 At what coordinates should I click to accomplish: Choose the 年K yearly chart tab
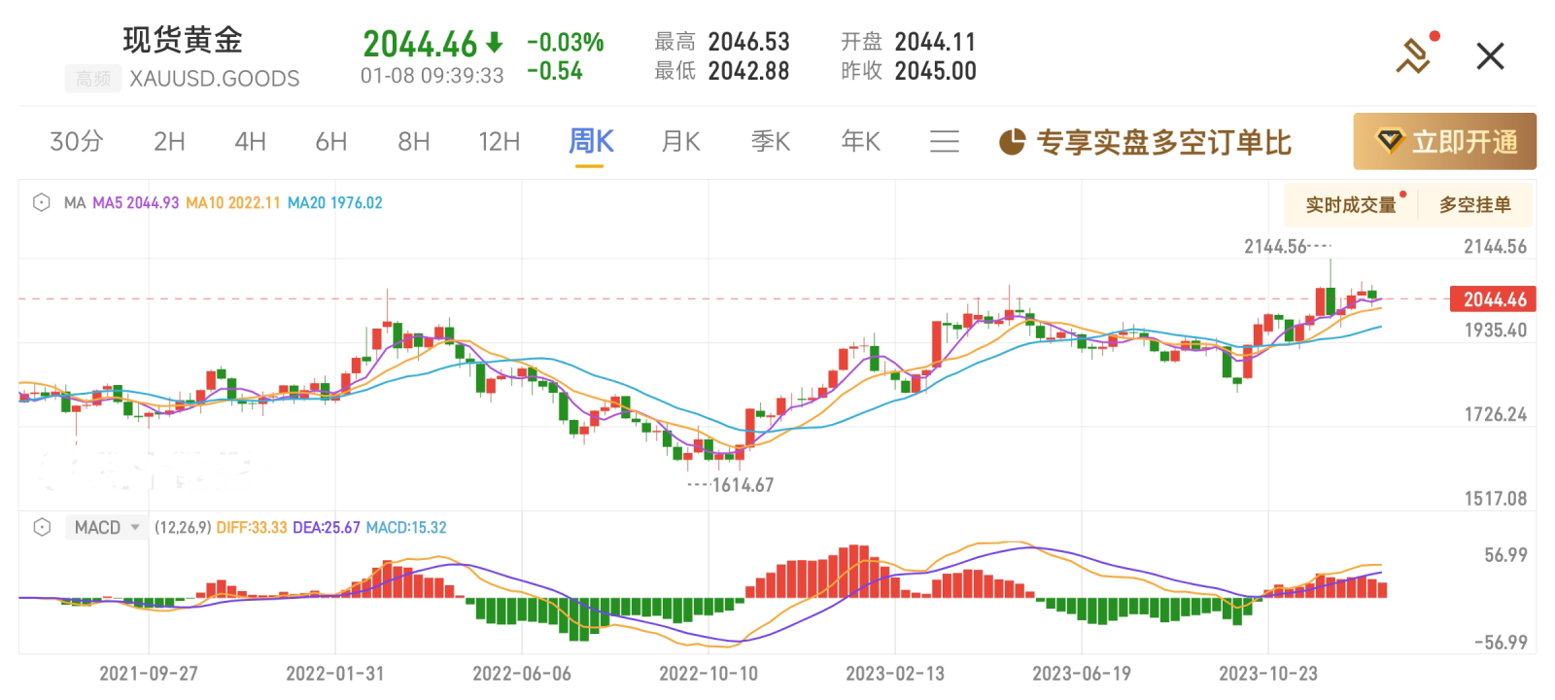(x=860, y=142)
